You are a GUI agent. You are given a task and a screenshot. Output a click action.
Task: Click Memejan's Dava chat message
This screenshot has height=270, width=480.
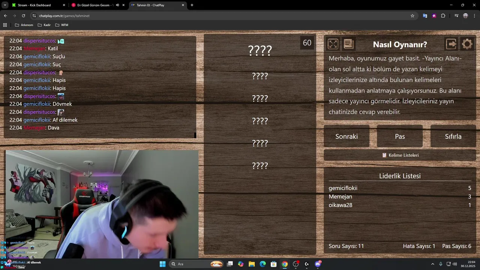tap(54, 128)
